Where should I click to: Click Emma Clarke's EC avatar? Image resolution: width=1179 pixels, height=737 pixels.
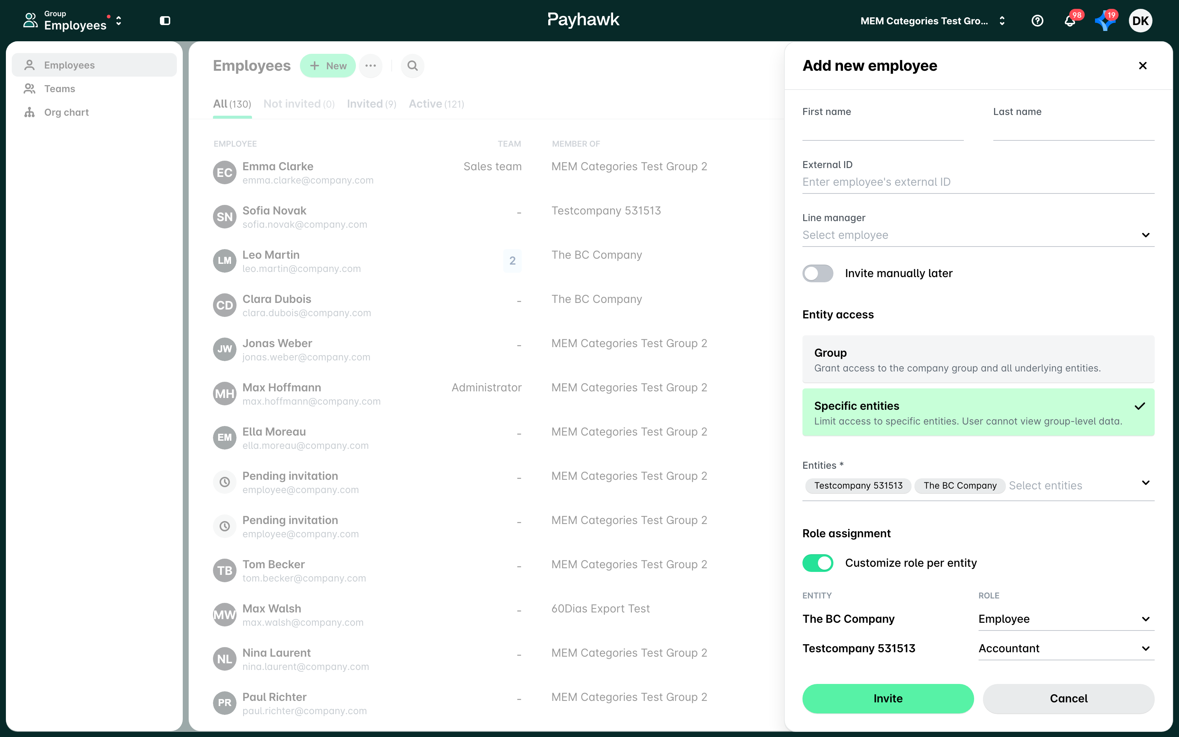(x=225, y=172)
